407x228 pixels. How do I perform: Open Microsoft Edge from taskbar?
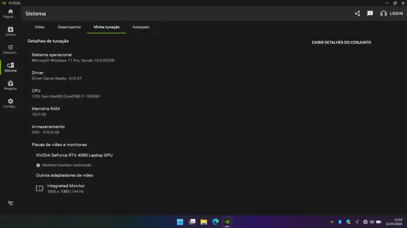click(x=216, y=222)
